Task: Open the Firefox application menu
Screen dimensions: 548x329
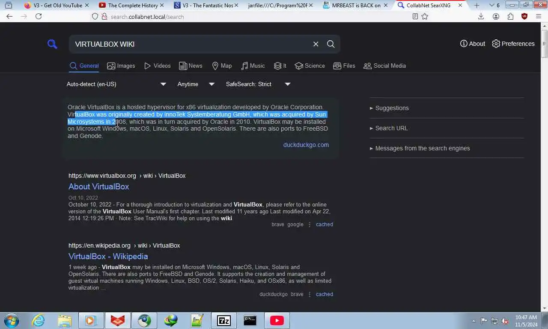Action: [x=538, y=16]
